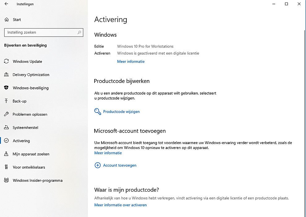Click the 'geactiveerd met een digitale licentie' text

(x=168, y=53)
